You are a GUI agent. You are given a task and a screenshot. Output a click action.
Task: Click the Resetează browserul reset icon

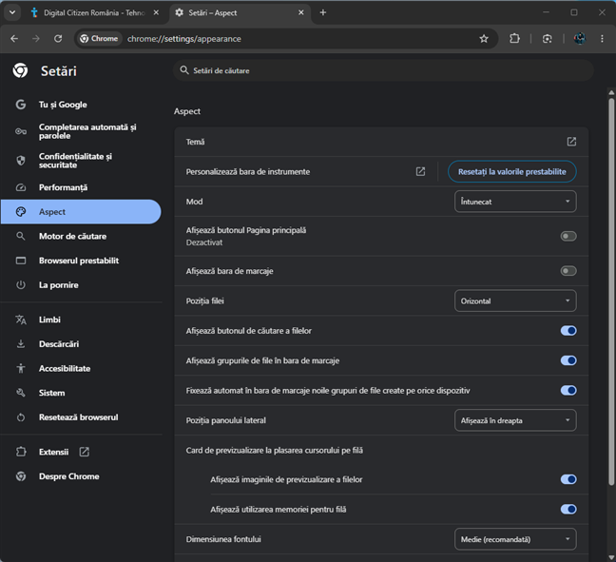tap(21, 417)
